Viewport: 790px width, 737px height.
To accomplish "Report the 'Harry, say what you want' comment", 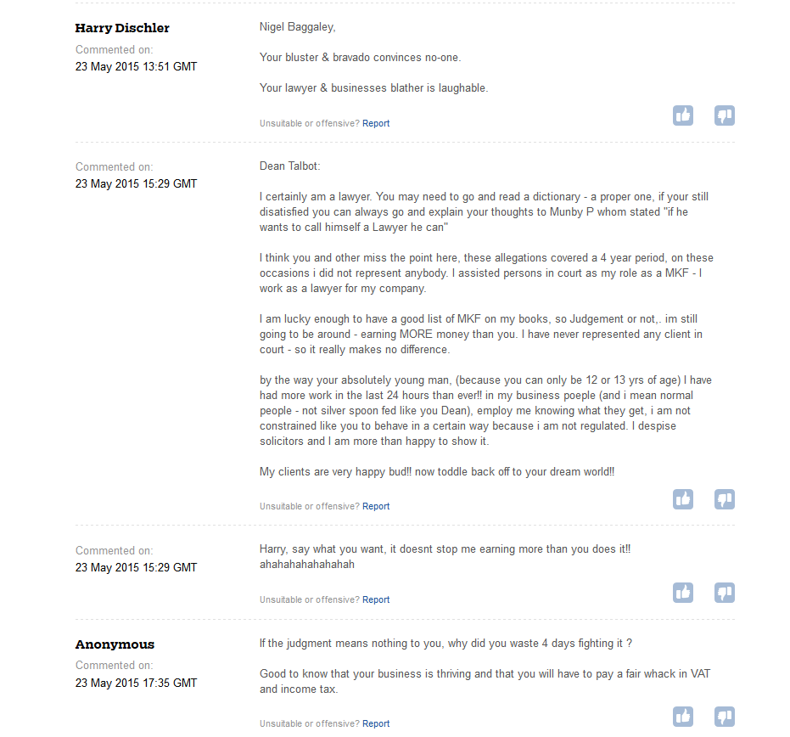I will (376, 599).
